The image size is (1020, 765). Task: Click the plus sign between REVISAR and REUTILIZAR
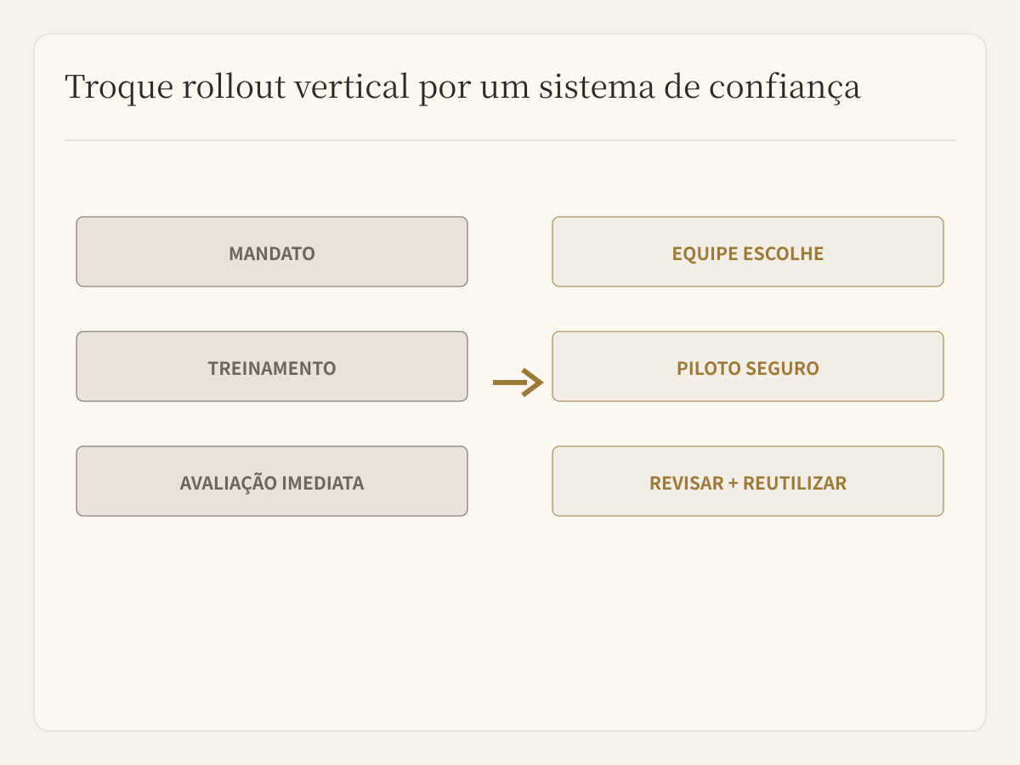pos(733,484)
